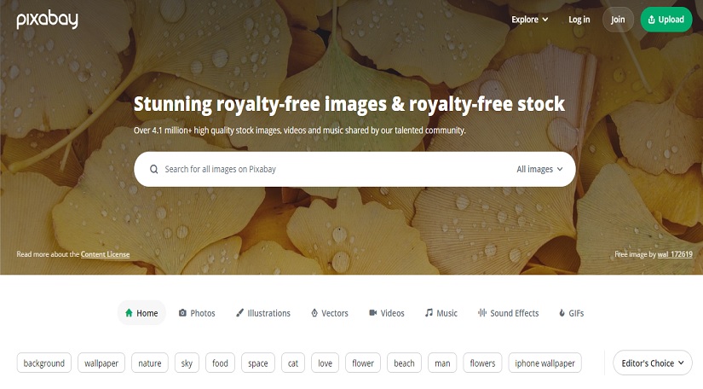The width and height of the screenshot is (703, 389).
Task: Select the flower tag chip
Action: click(363, 363)
